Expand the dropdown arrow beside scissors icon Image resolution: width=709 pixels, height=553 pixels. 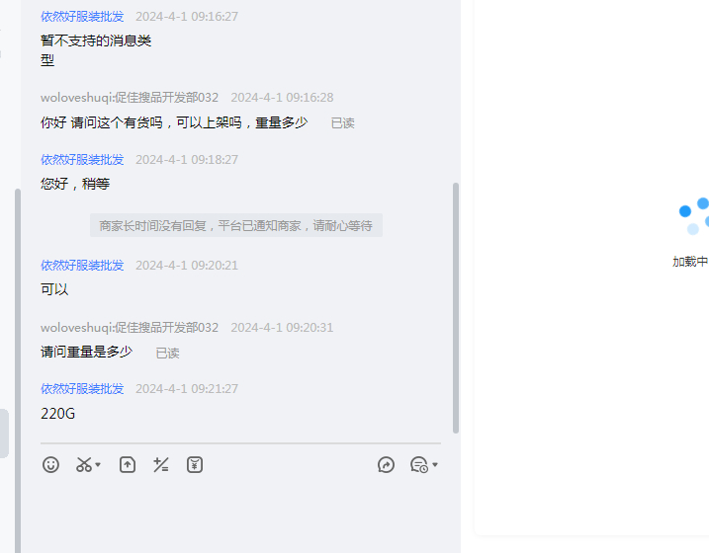point(98,464)
